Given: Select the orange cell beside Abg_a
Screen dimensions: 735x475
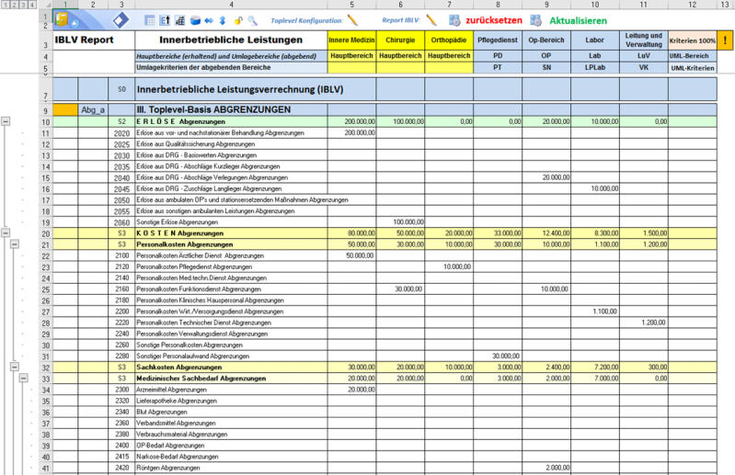Looking at the screenshot, I should click(x=65, y=109).
